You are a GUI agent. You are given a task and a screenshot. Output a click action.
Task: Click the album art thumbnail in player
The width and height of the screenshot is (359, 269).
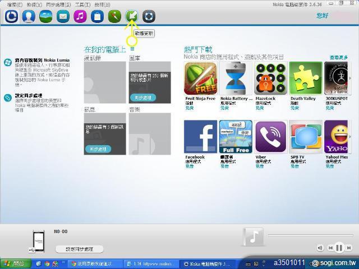(253, 237)
